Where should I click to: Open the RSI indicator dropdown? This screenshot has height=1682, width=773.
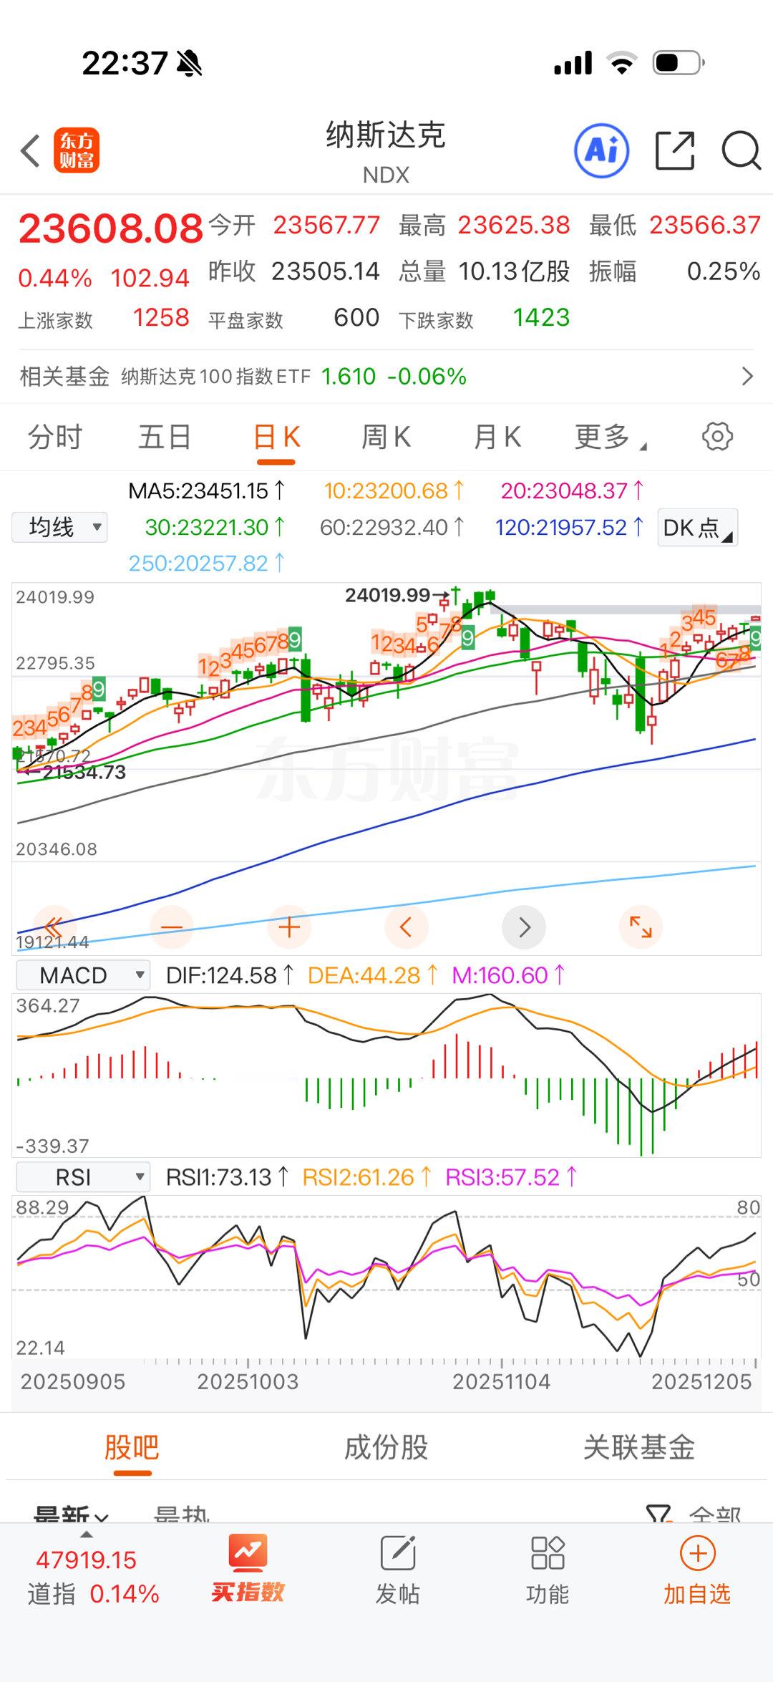pos(83,1176)
